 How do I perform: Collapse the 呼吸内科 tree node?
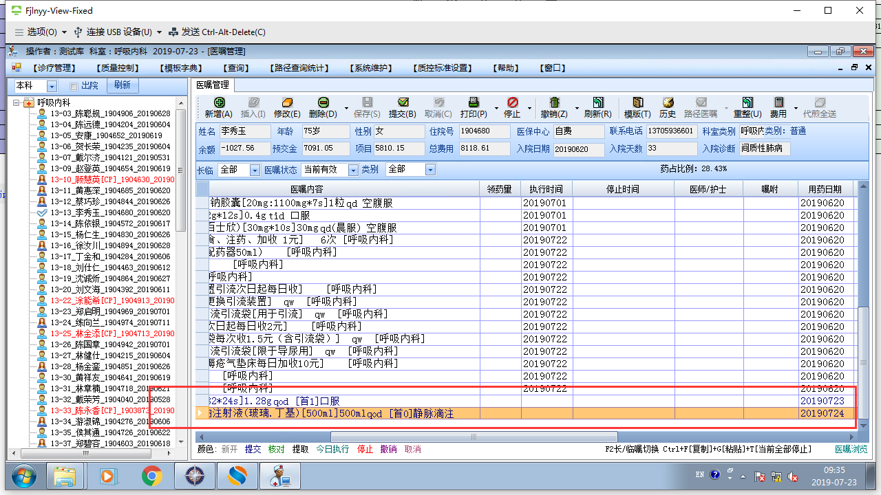17,102
